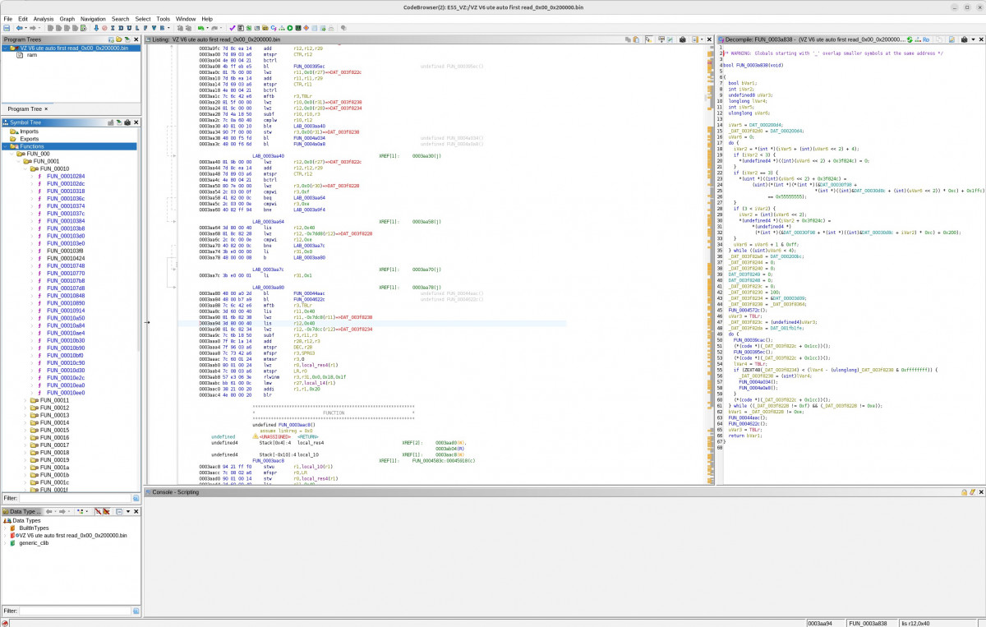Click FUN_00044aac call in decompiler
The height and width of the screenshot is (627, 986).
point(747,418)
